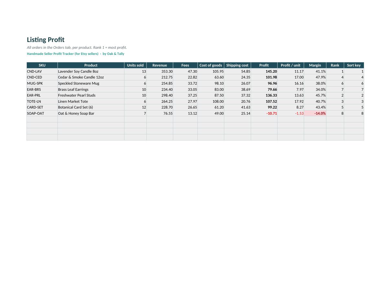Select the Profit column header
The image size is (391, 302).
coord(264,65)
